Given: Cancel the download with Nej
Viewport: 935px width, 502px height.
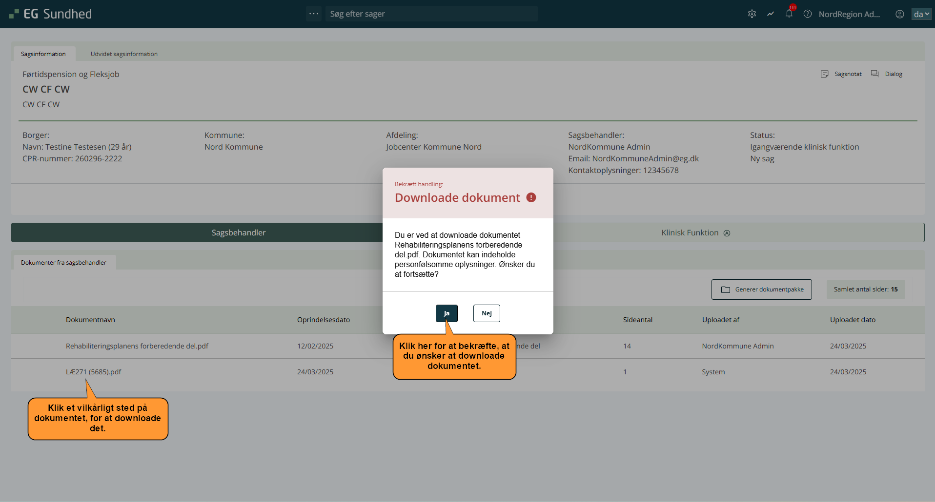Looking at the screenshot, I should tap(487, 313).
